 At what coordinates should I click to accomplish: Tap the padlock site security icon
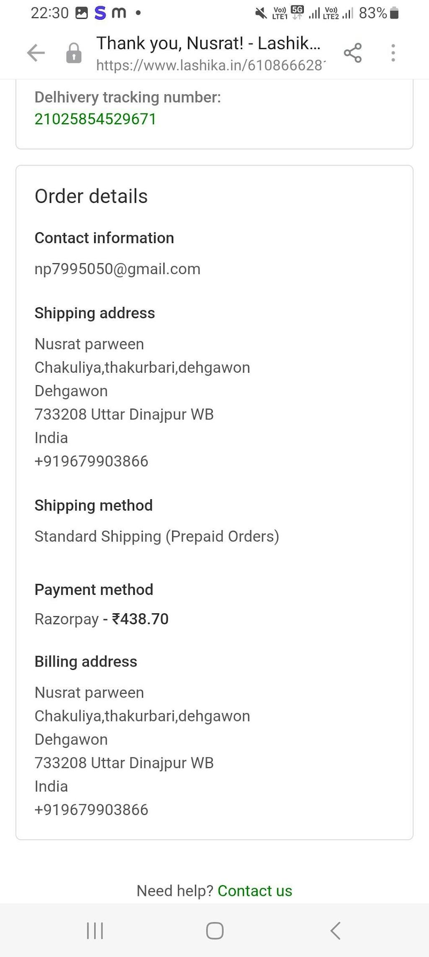pos(74,53)
